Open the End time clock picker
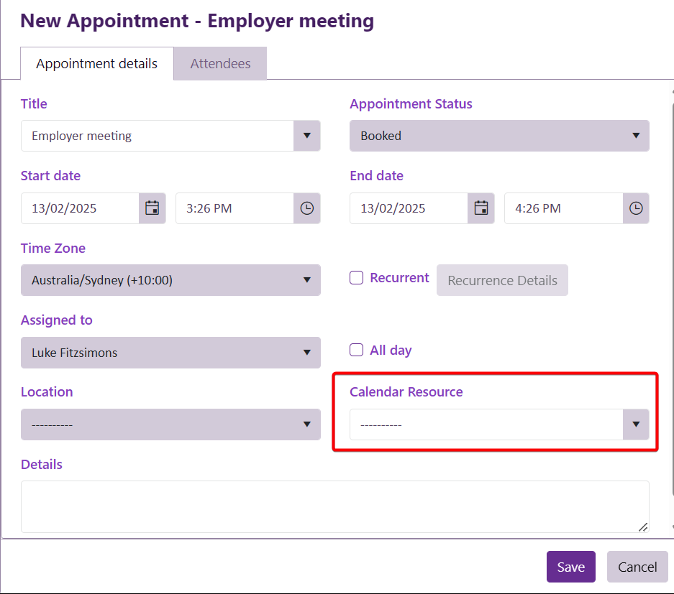674x594 pixels. point(636,208)
